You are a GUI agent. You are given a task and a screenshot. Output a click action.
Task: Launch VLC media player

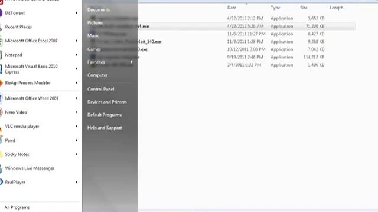tap(22, 127)
